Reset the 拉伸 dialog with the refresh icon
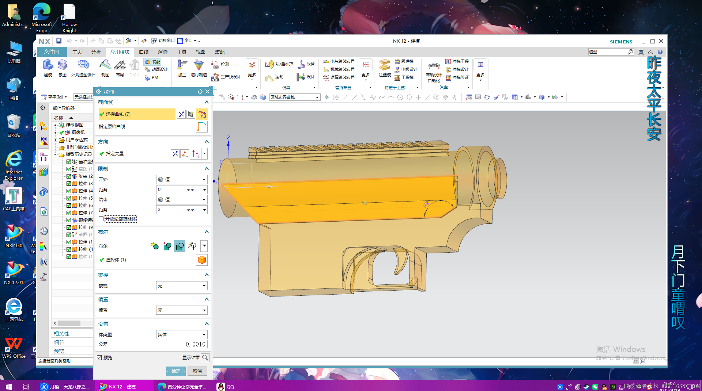 click(x=200, y=92)
